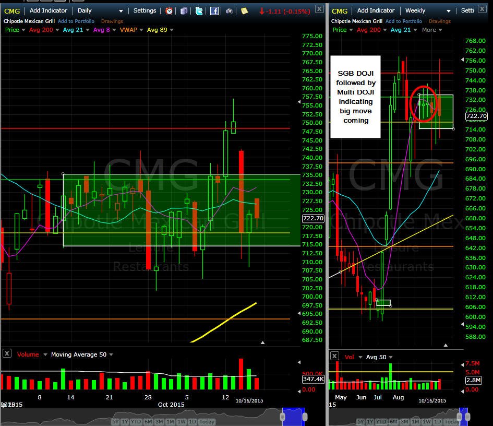The width and height of the screenshot is (493, 426).
Task: Select the YTD range on daily chart
Action: coord(136,422)
